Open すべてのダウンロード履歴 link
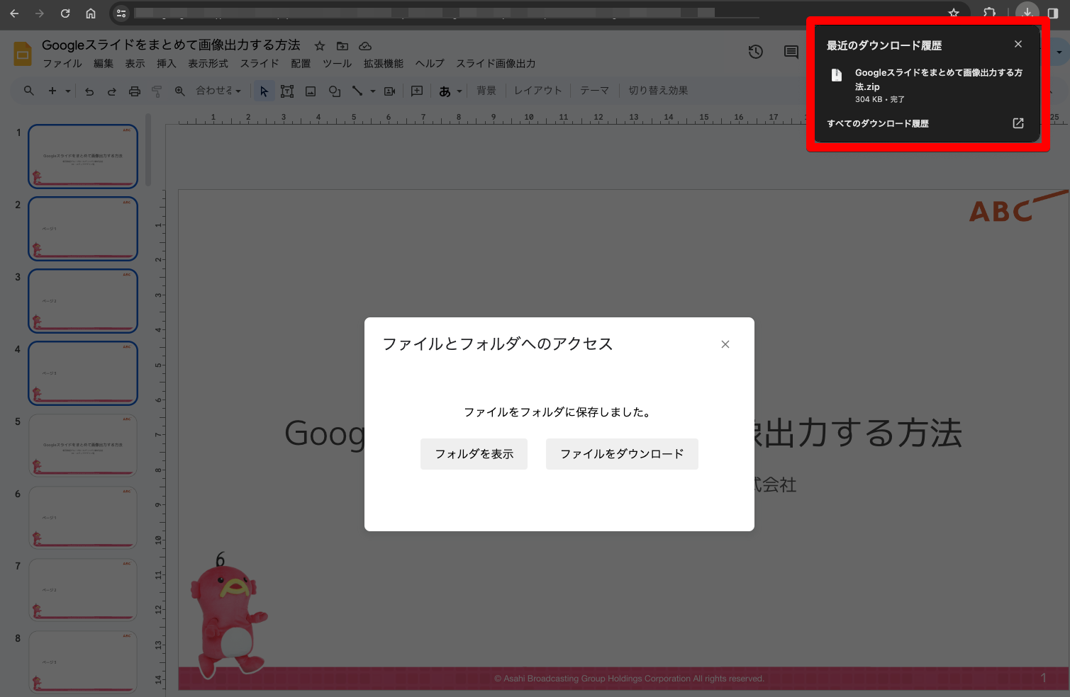The height and width of the screenshot is (697, 1070). 878,123
